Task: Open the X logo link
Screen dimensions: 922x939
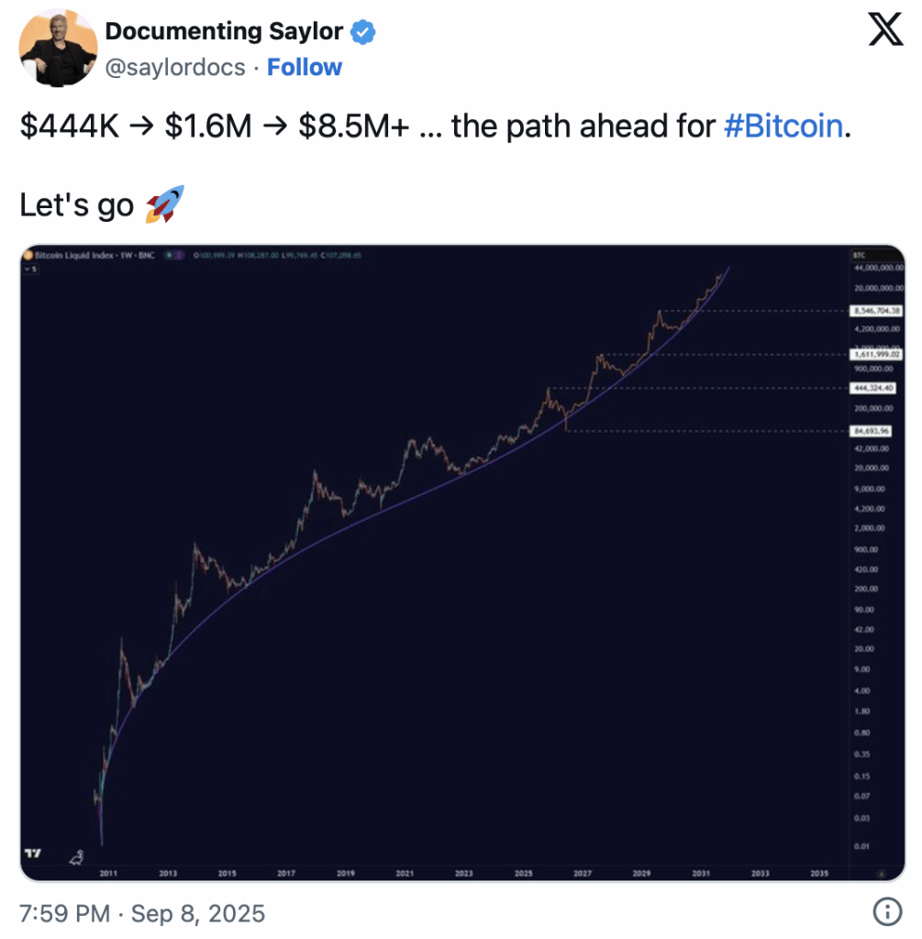Action: [x=885, y=29]
